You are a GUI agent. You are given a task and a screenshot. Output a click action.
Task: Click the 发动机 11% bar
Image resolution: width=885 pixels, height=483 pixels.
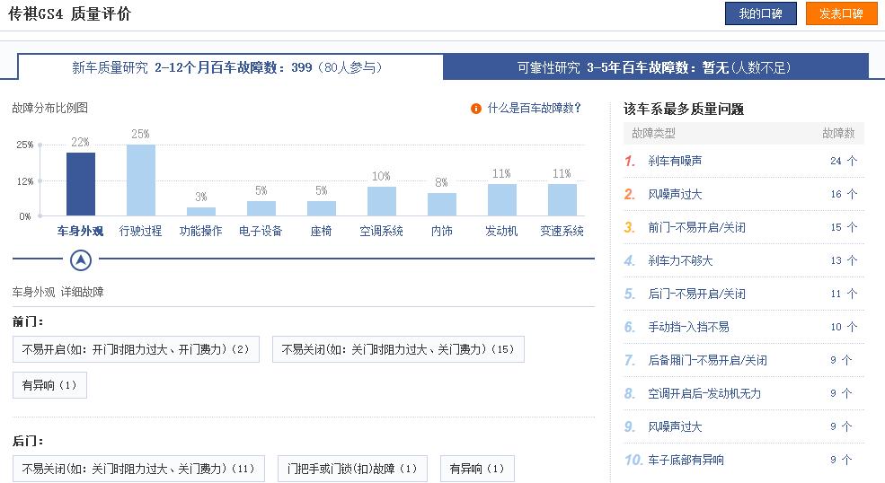[501, 199]
